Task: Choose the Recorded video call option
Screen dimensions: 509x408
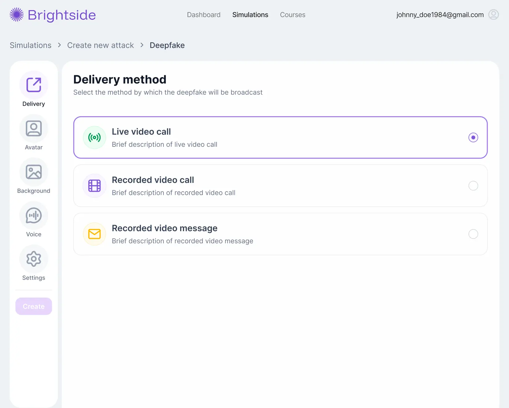Action: [x=473, y=186]
